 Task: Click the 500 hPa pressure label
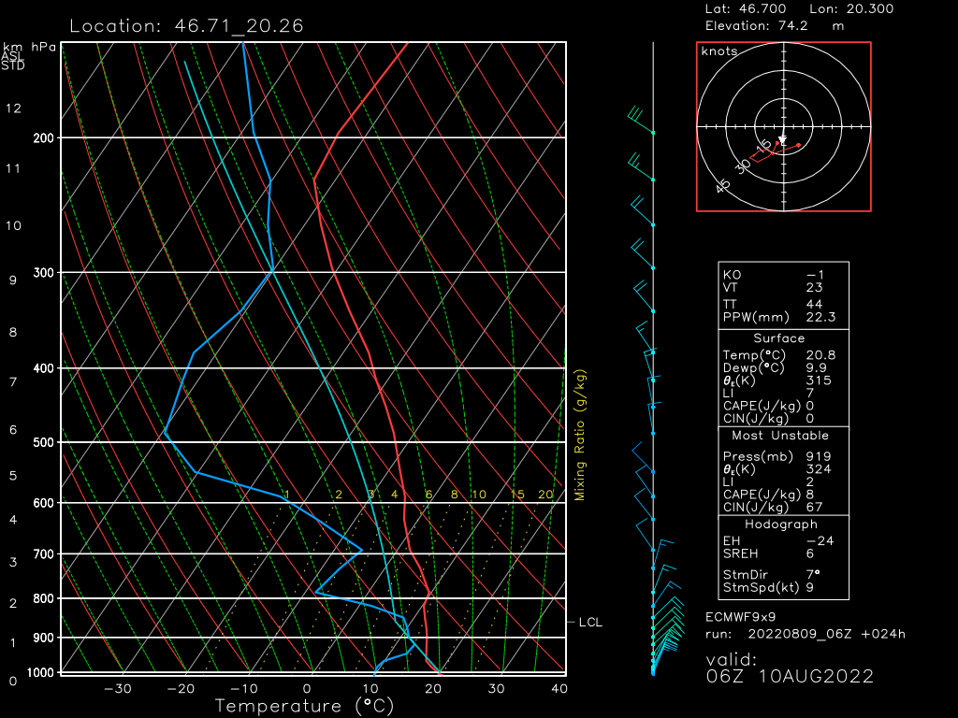(x=44, y=442)
